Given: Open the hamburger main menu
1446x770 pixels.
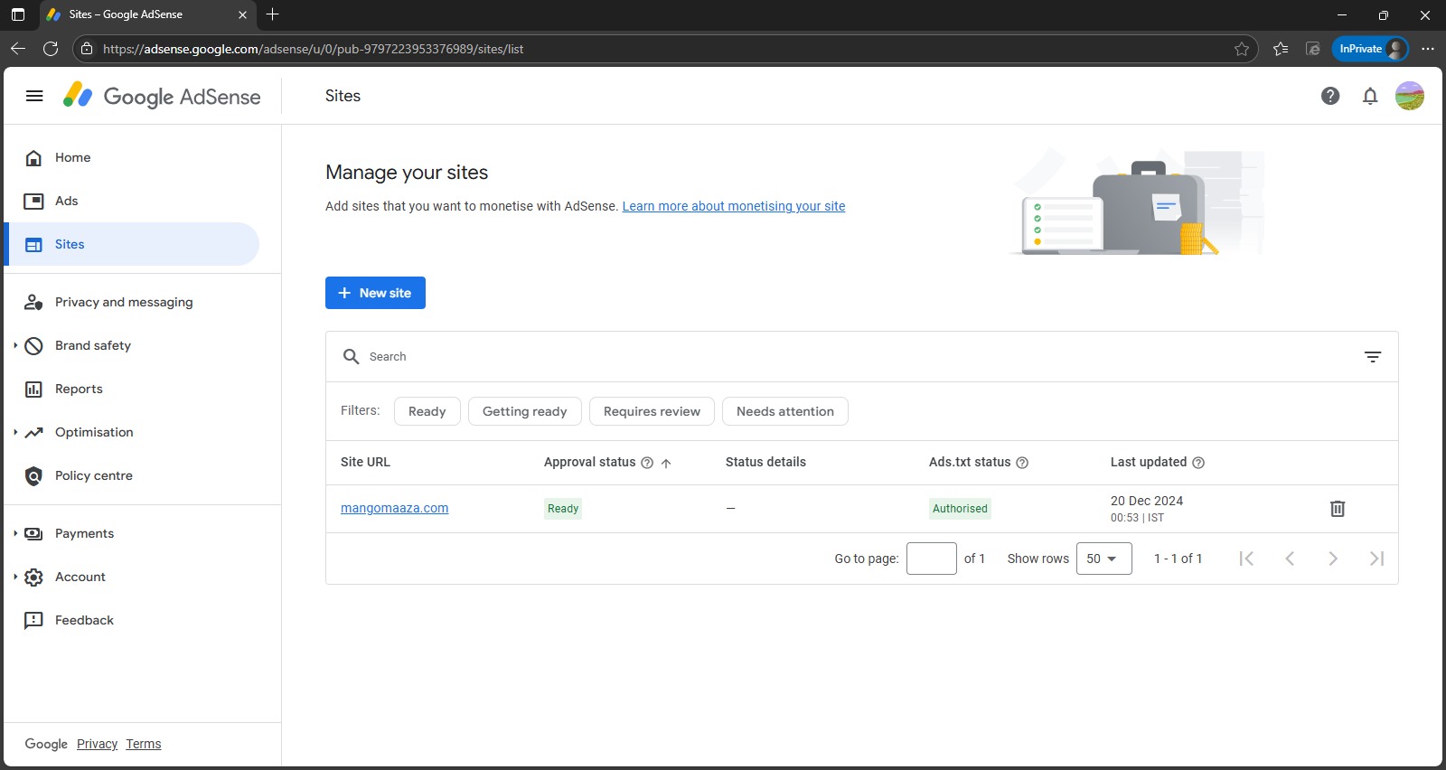Looking at the screenshot, I should tap(34, 96).
